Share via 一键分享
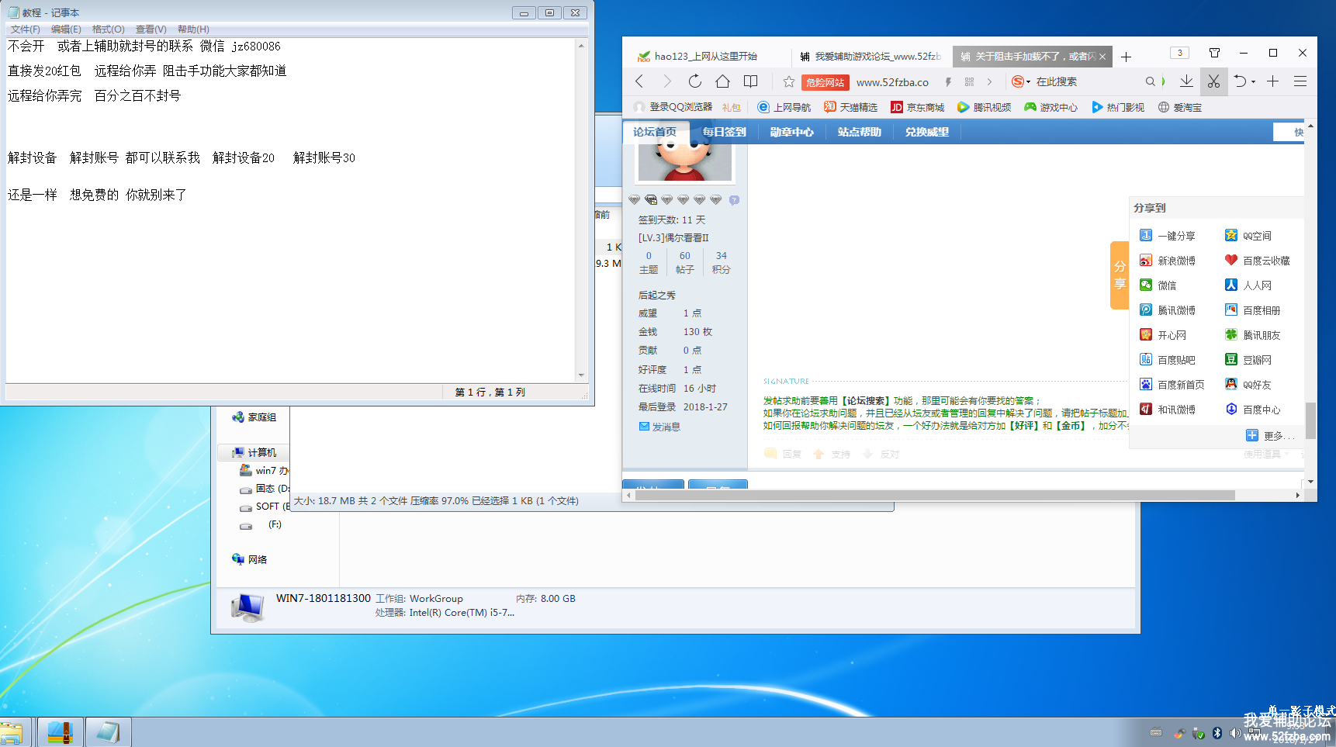This screenshot has width=1336, height=747. point(1168,236)
